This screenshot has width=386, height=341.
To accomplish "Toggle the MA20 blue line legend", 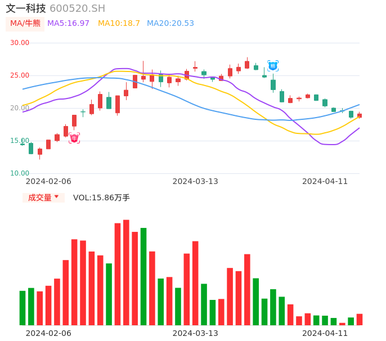I will pos(170,24).
